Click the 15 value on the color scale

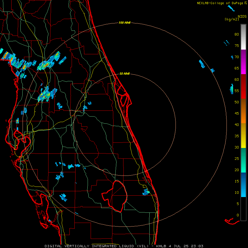click(237, 181)
